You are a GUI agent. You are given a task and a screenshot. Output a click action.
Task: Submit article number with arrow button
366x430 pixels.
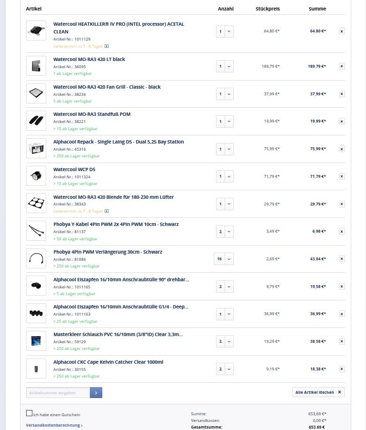[96, 393]
